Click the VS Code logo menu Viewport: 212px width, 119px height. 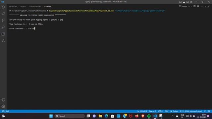[2, 2]
